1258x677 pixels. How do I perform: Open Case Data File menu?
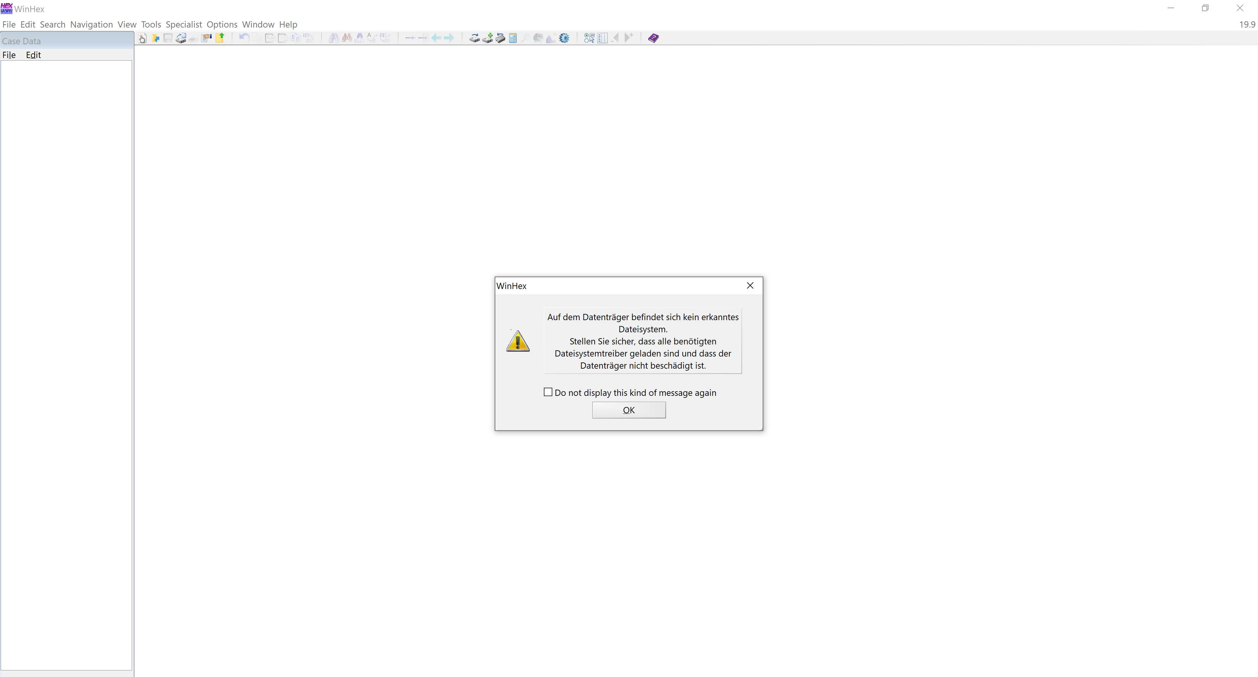9,55
